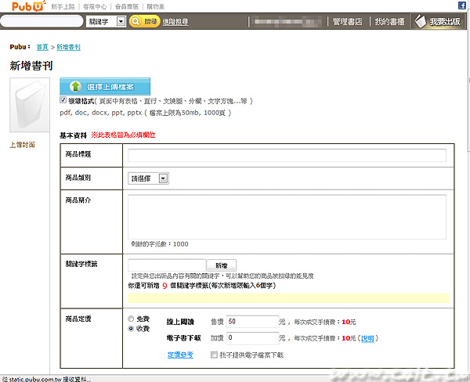Open 新手上路 in top menu
Image resolution: width=470 pixels, height=382 pixels.
pos(63,6)
